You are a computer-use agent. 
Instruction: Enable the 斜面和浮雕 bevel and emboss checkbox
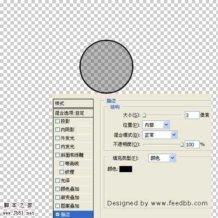coord(58,155)
